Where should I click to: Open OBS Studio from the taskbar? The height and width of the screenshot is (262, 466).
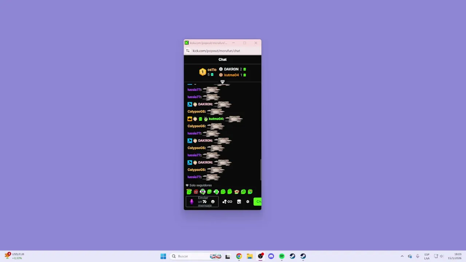pyautogui.click(x=260, y=256)
